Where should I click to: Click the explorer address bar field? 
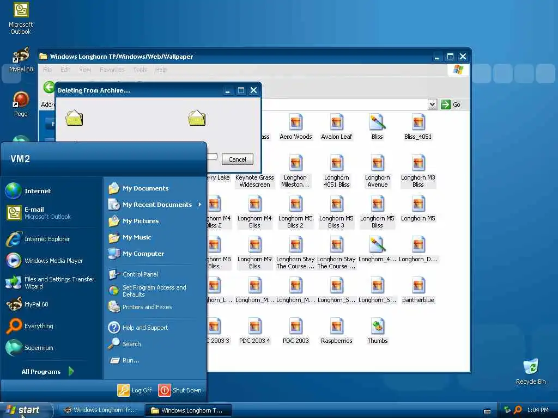point(343,104)
